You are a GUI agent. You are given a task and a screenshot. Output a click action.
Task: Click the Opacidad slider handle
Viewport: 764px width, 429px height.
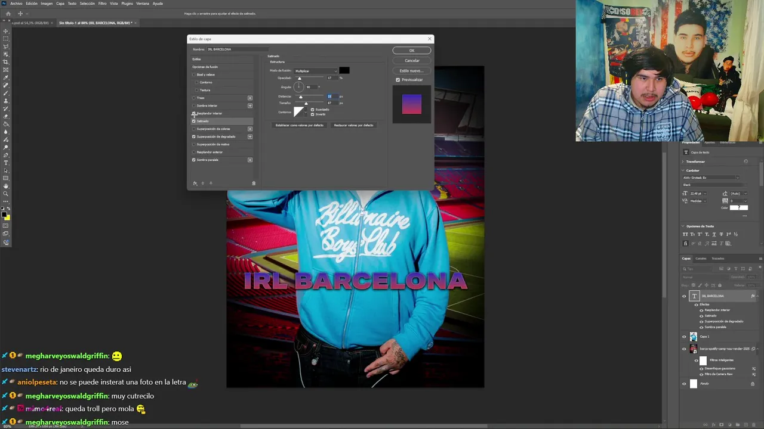coord(300,79)
